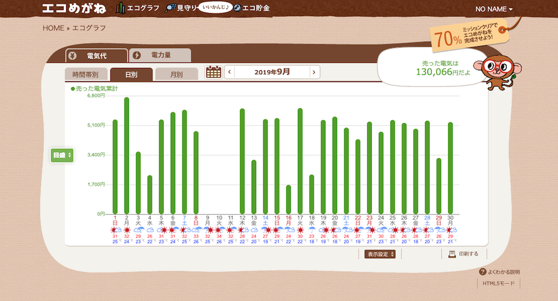This screenshot has height=301, width=558.
Task: Click the 2019年9月 date field
Action: [272, 72]
